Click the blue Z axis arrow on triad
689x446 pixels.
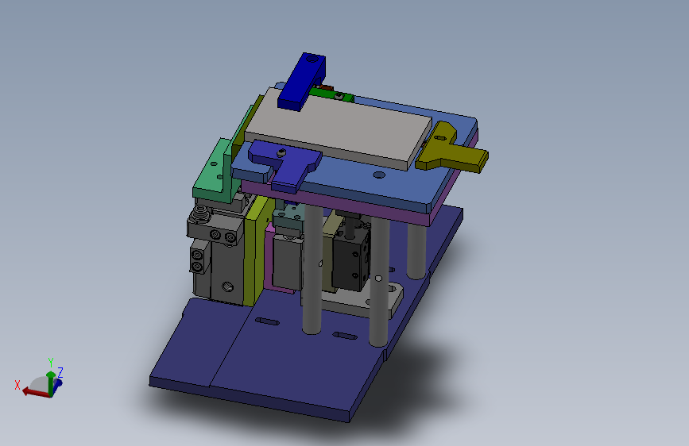click(57, 384)
